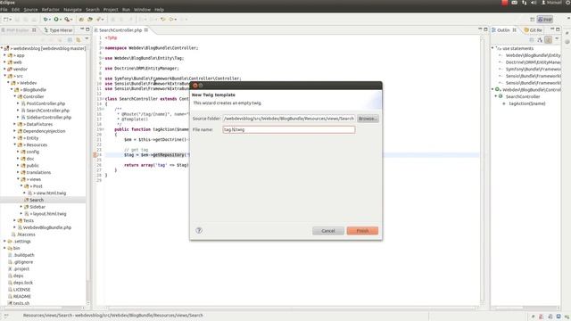The height and width of the screenshot is (321, 571).
Task: Click Collapse All icon in PHP Explorer
Action: point(70,39)
